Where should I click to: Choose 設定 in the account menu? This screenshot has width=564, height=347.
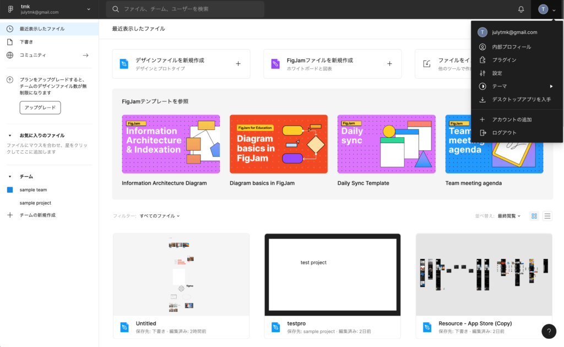[x=497, y=73]
